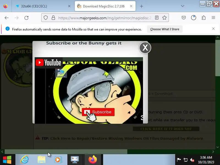The height and width of the screenshot is (165, 220).
Task: Open the Extensions puzzle icon
Action: (204, 18)
